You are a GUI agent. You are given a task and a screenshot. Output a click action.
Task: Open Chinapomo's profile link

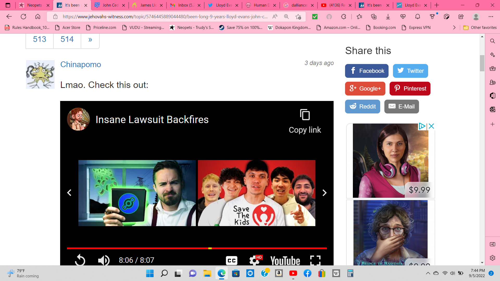(81, 65)
